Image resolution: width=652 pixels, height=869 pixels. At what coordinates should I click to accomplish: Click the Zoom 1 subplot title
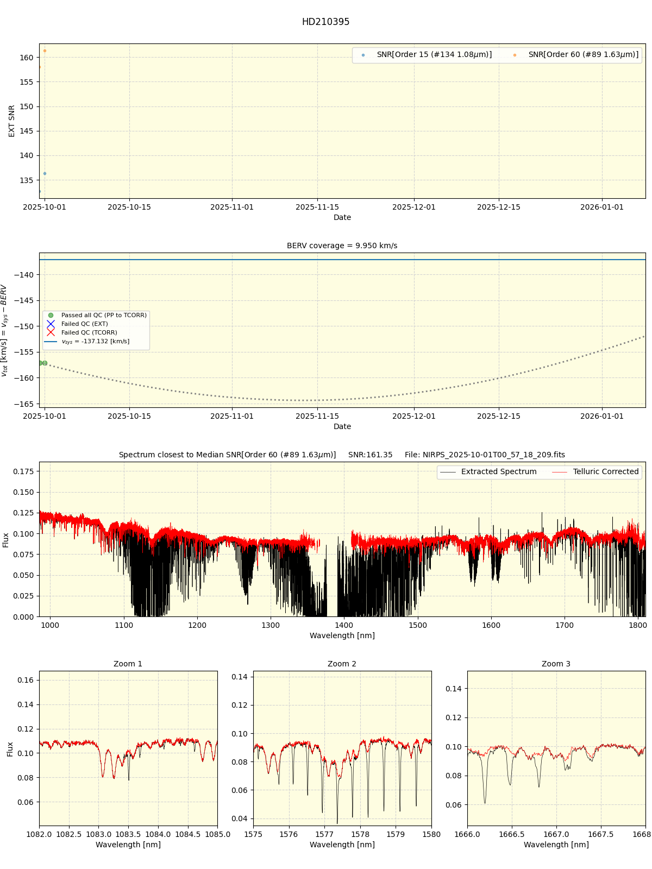point(128,664)
